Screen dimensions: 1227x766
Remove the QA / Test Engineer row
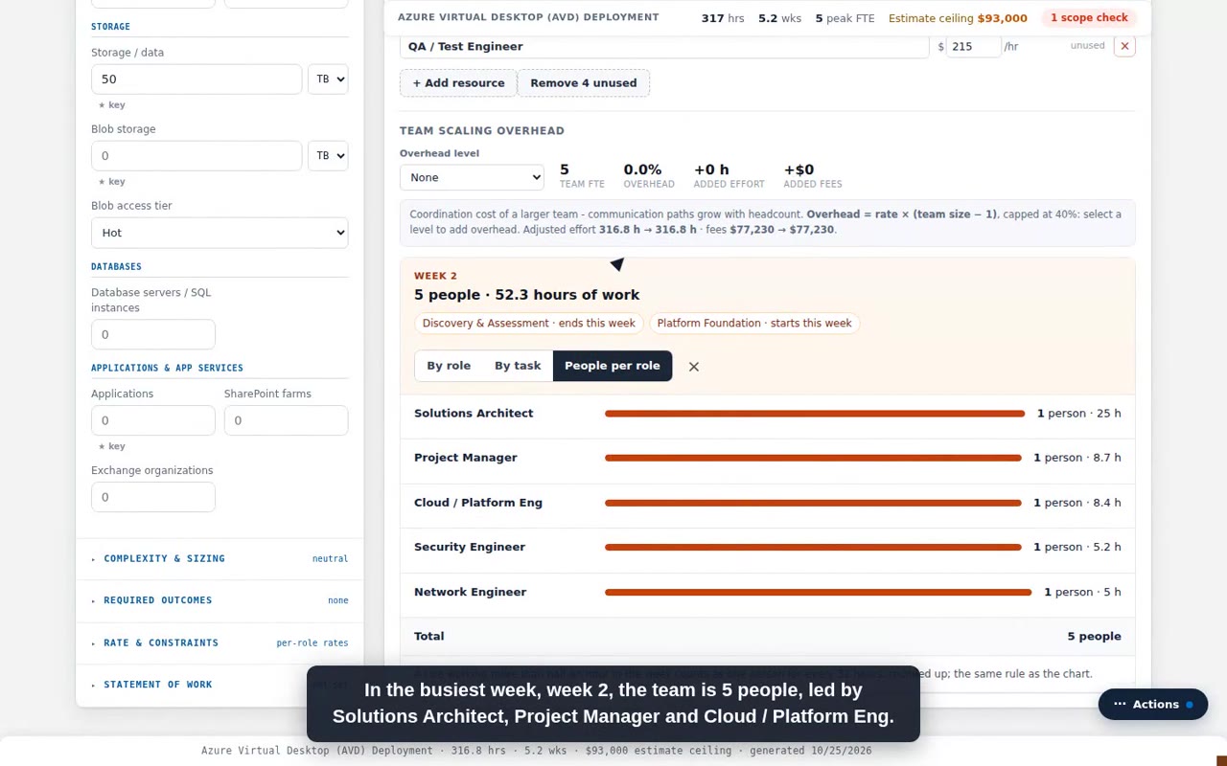(x=1124, y=46)
